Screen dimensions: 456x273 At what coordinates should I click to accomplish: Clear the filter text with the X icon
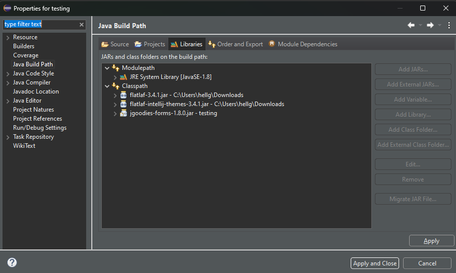[82, 25]
